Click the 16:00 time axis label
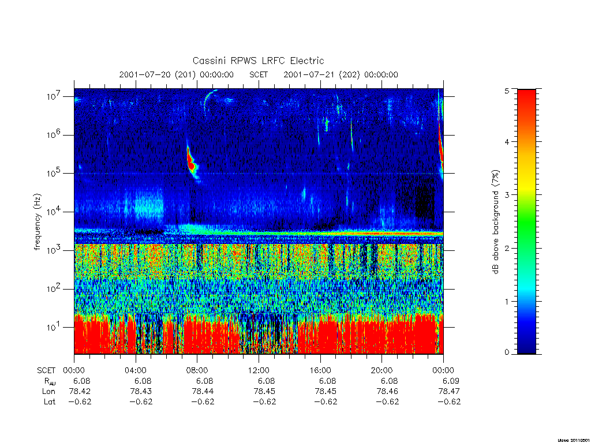This screenshot has width=591, height=443. click(320, 370)
